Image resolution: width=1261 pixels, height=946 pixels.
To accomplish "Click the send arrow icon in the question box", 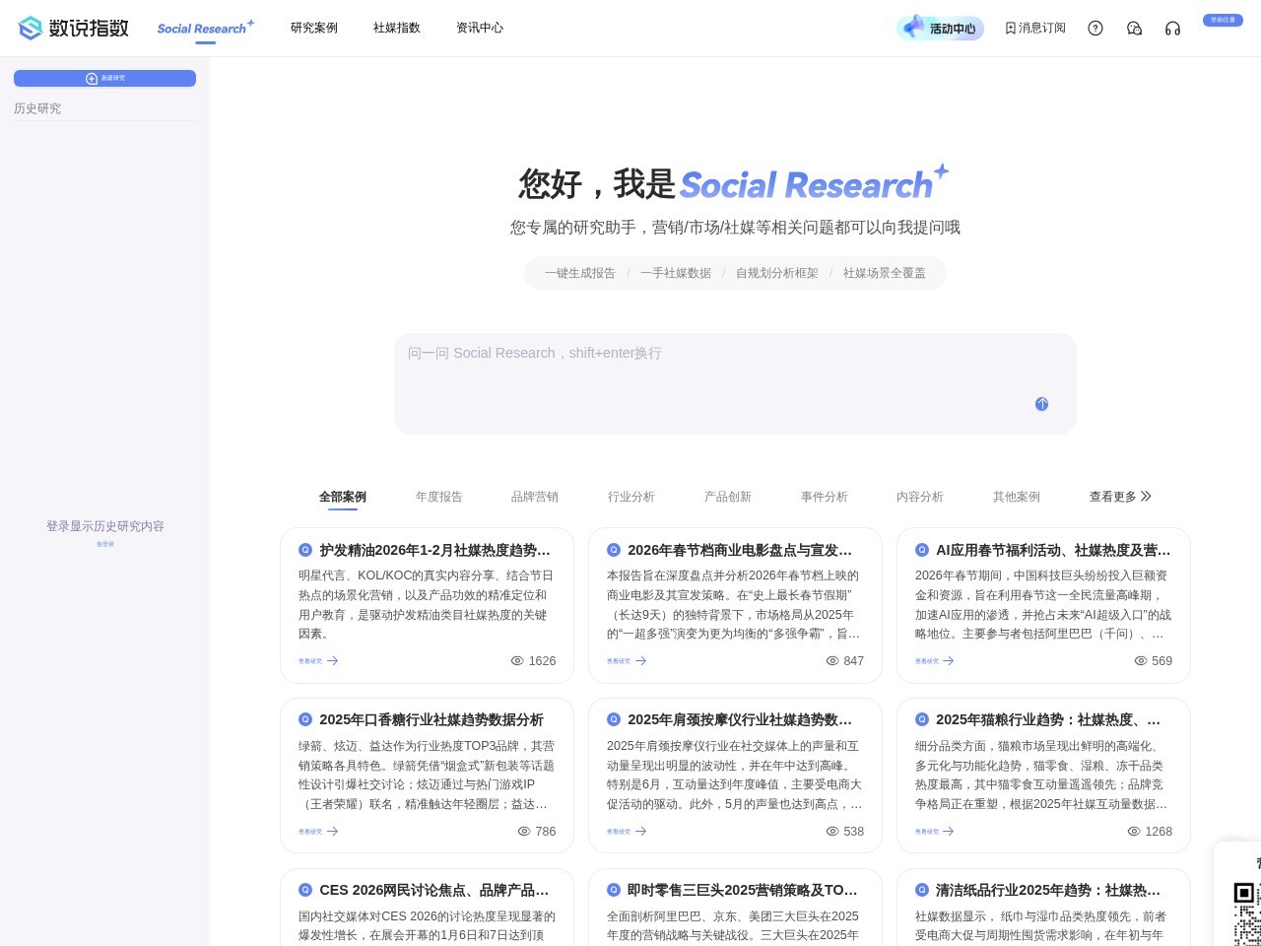I will click(x=1041, y=404).
